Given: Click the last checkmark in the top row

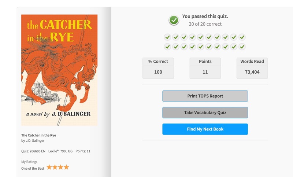Looking at the screenshot, I should click(242, 37).
